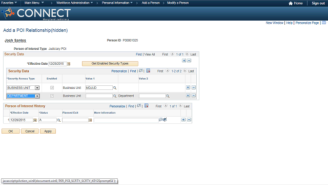Add a Person of Interest History row
Image resolution: width=328 pixels, height=185 pixels.
[x=183, y=120]
